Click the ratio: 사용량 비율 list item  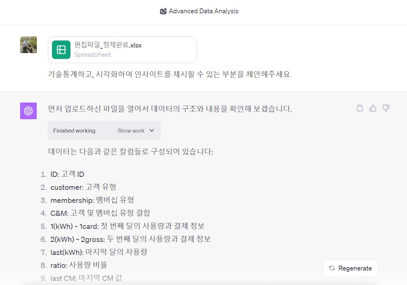79,265
